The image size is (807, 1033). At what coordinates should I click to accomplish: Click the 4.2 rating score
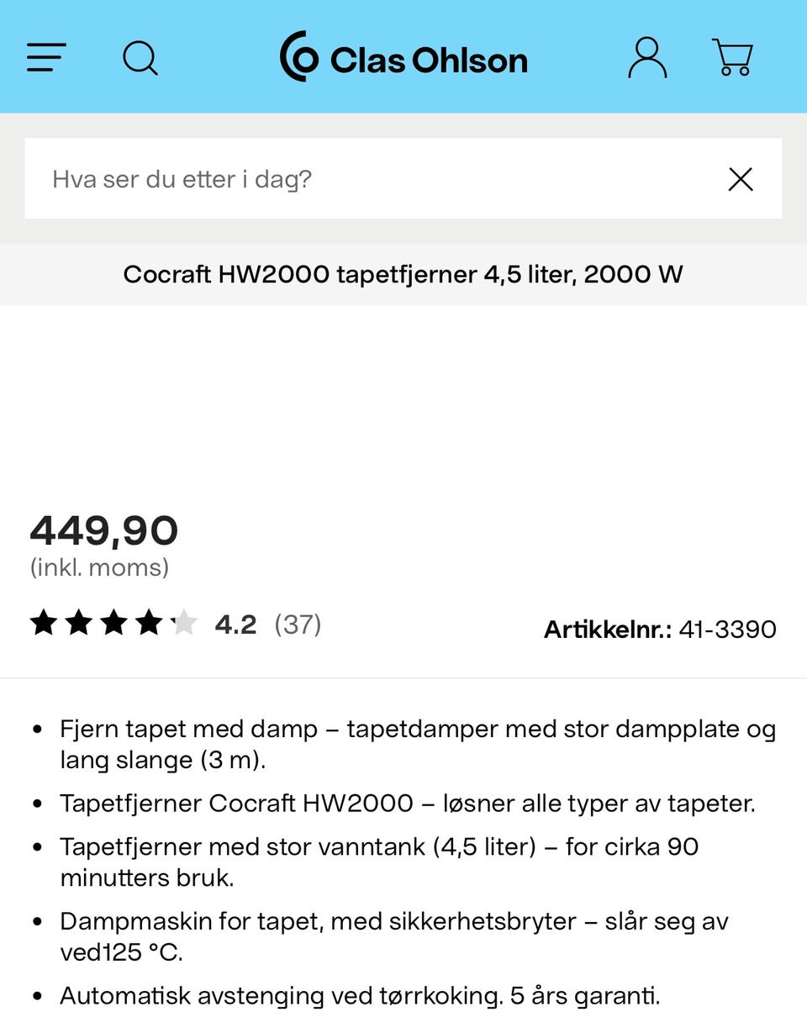(x=235, y=625)
